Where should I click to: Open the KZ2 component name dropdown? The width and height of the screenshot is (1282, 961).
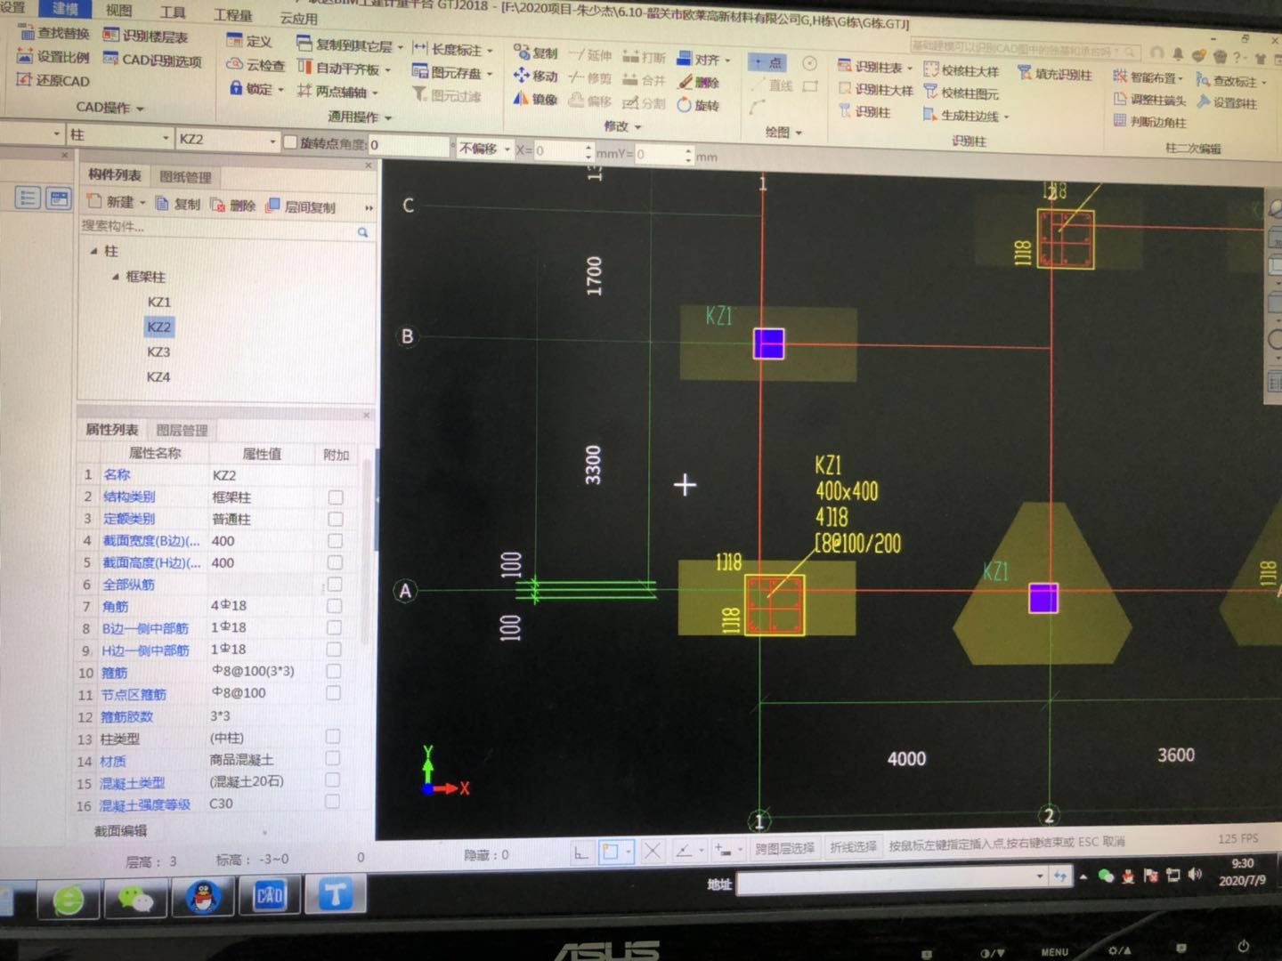[x=272, y=141]
